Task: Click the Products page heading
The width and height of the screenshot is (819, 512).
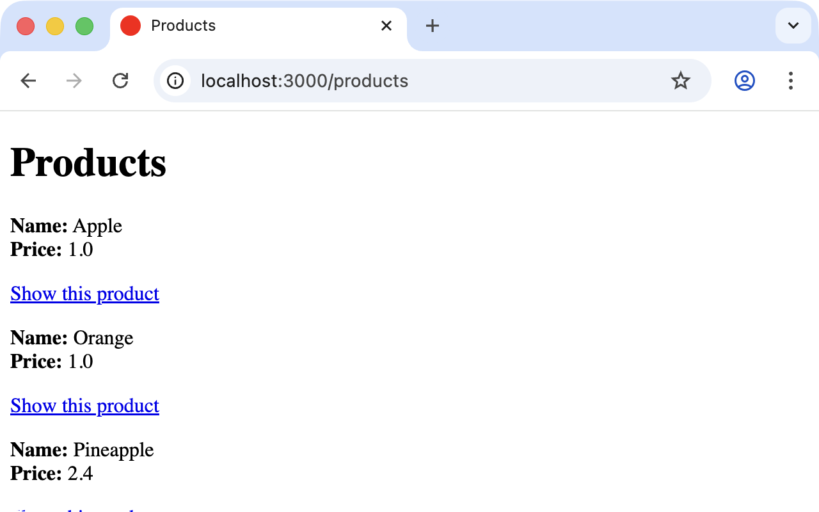Action: tap(88, 162)
